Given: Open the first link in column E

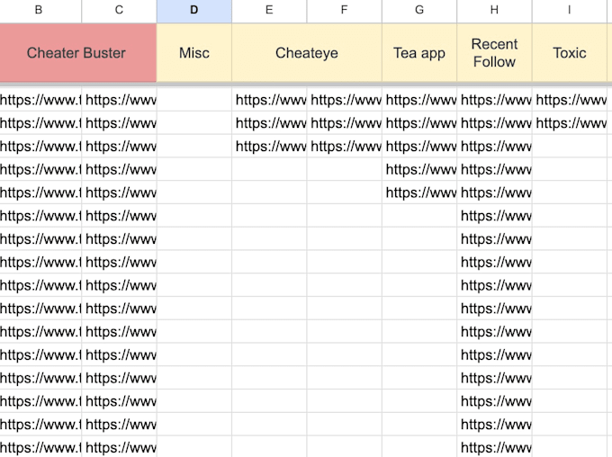Looking at the screenshot, I should pyautogui.click(x=271, y=100).
